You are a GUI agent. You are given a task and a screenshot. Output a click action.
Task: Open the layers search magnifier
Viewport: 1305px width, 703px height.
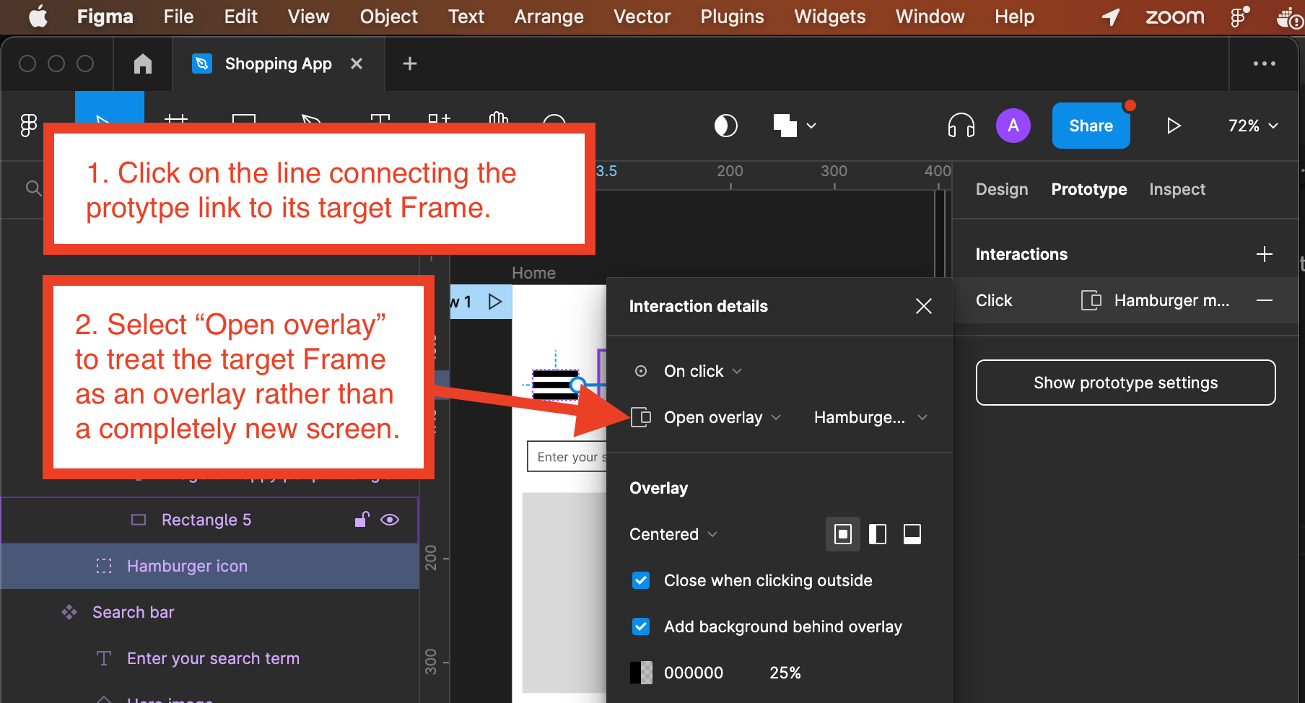pyautogui.click(x=33, y=189)
